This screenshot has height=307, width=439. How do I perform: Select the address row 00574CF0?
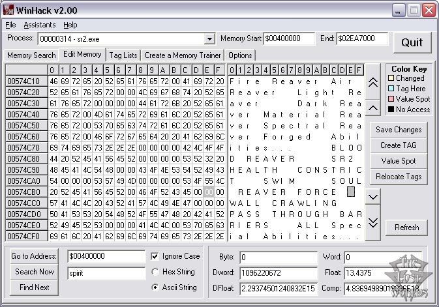pyautogui.click(x=27, y=237)
